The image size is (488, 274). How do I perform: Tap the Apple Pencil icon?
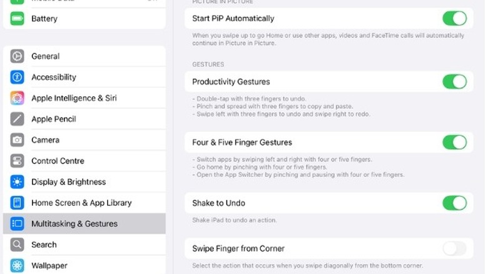click(18, 119)
